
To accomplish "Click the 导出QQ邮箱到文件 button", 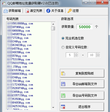I will click(82, 84).
